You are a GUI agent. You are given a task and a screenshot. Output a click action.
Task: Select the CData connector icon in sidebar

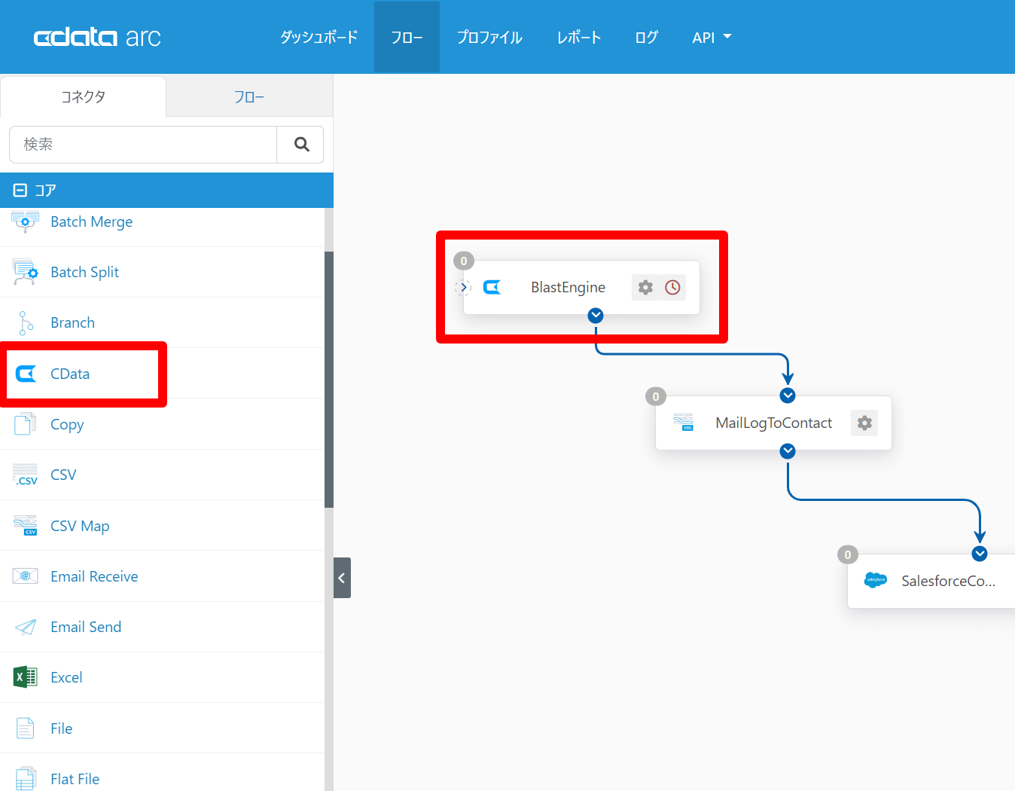click(x=26, y=374)
